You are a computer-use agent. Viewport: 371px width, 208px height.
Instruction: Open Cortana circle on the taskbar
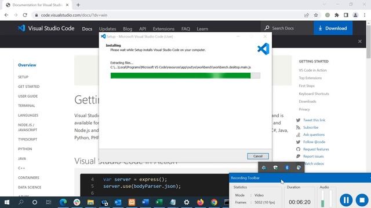35,202
